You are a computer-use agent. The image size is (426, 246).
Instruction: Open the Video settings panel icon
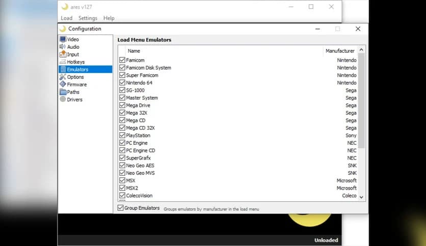coord(63,39)
